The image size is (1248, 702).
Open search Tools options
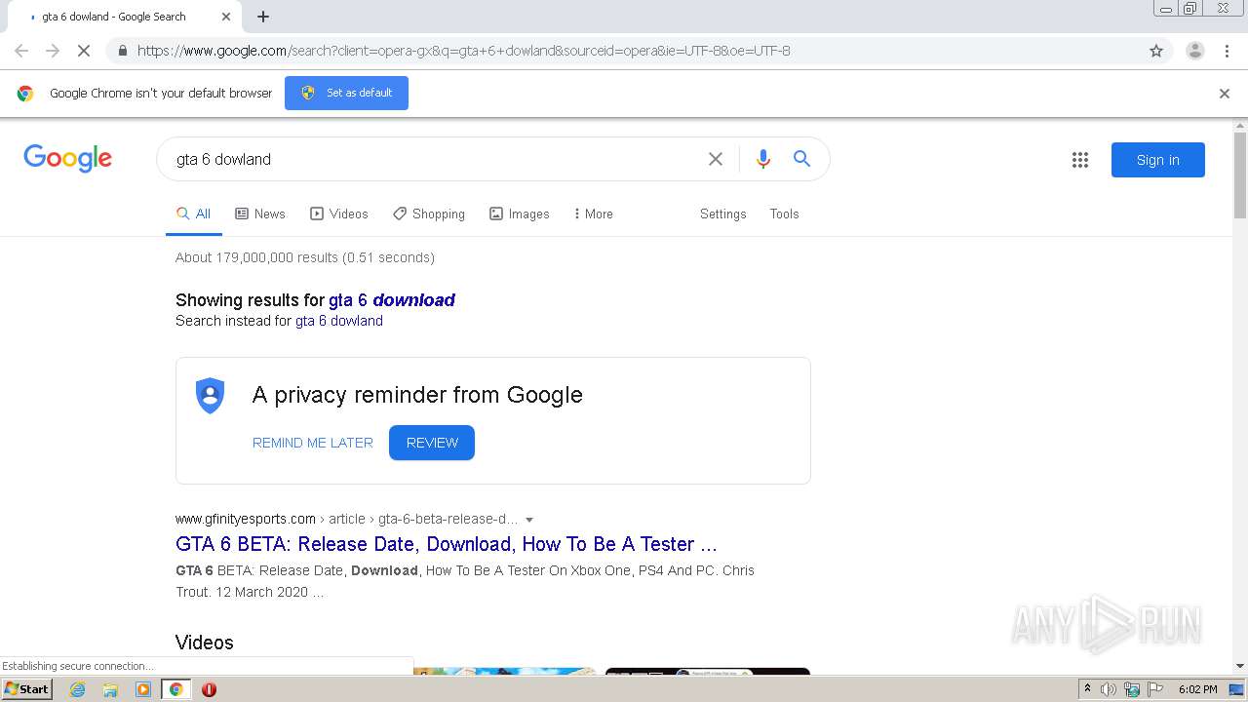(784, 214)
